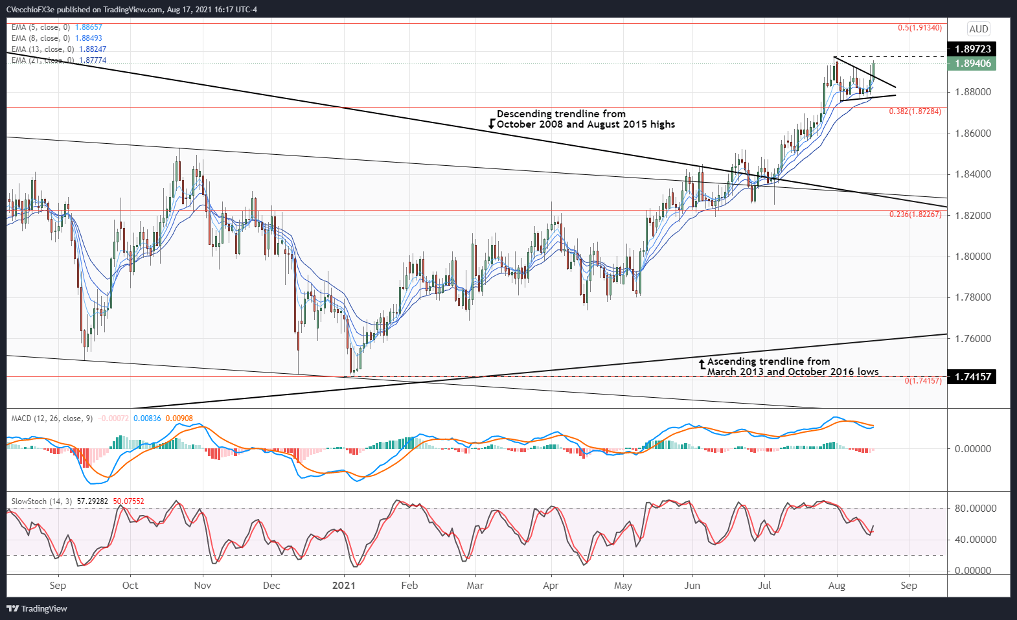1017x620 pixels.
Task: Click the 1.74157 price label on axis
Action: click(971, 376)
